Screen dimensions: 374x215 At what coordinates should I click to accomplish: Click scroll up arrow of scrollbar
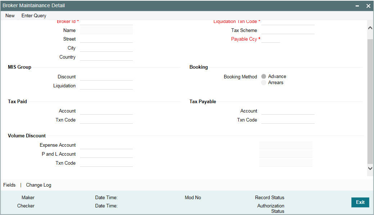coord(370,28)
